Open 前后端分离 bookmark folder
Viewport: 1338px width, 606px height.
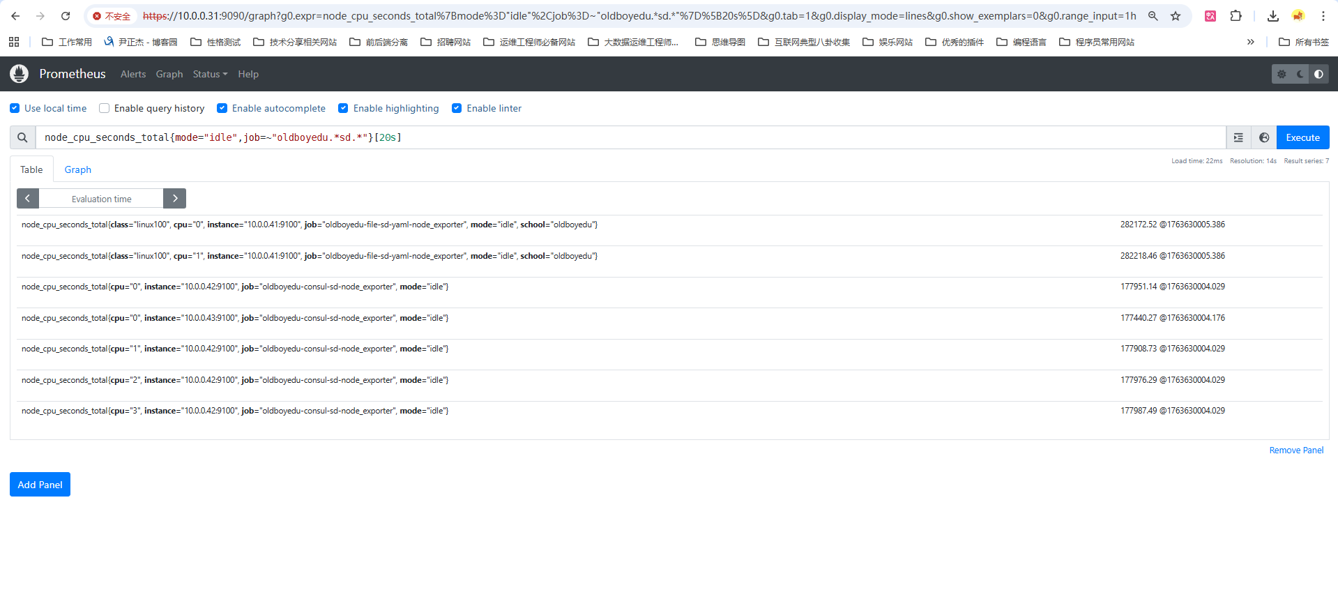379,42
